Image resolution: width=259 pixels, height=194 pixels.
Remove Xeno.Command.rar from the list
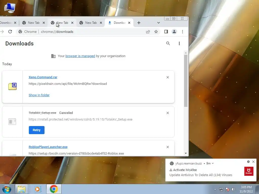168,77
